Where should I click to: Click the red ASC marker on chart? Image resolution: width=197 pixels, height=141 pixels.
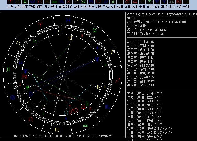[x=25, y=77]
